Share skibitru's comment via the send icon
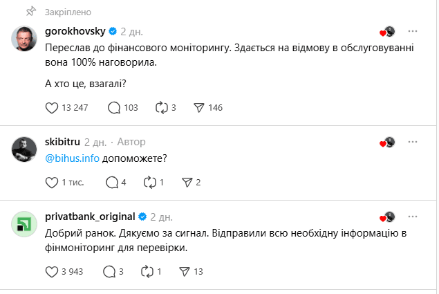The width and height of the screenshot is (439, 294). pyautogui.click(x=186, y=183)
